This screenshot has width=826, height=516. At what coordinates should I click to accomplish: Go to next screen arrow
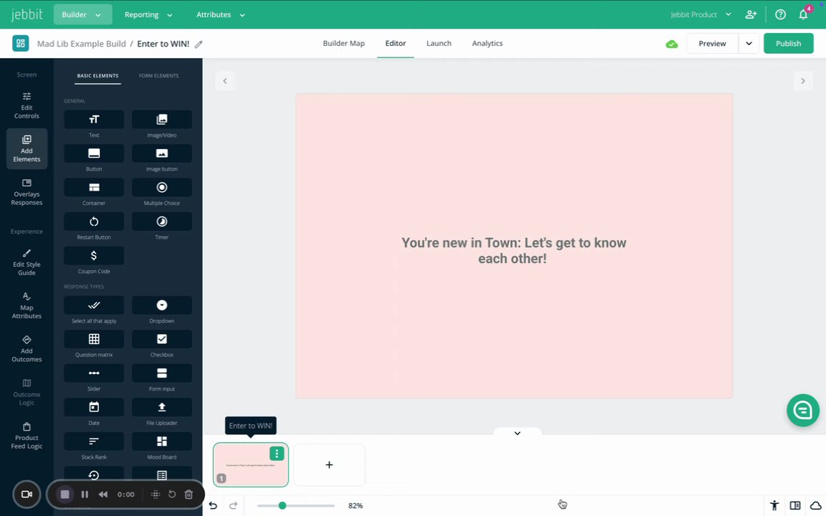point(803,81)
